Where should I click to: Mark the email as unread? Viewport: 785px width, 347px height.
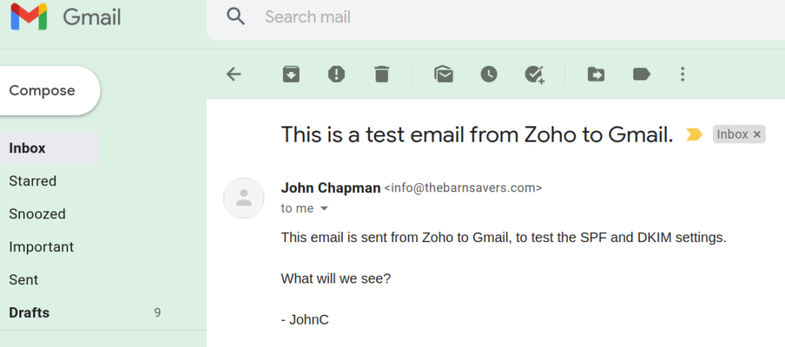[444, 74]
